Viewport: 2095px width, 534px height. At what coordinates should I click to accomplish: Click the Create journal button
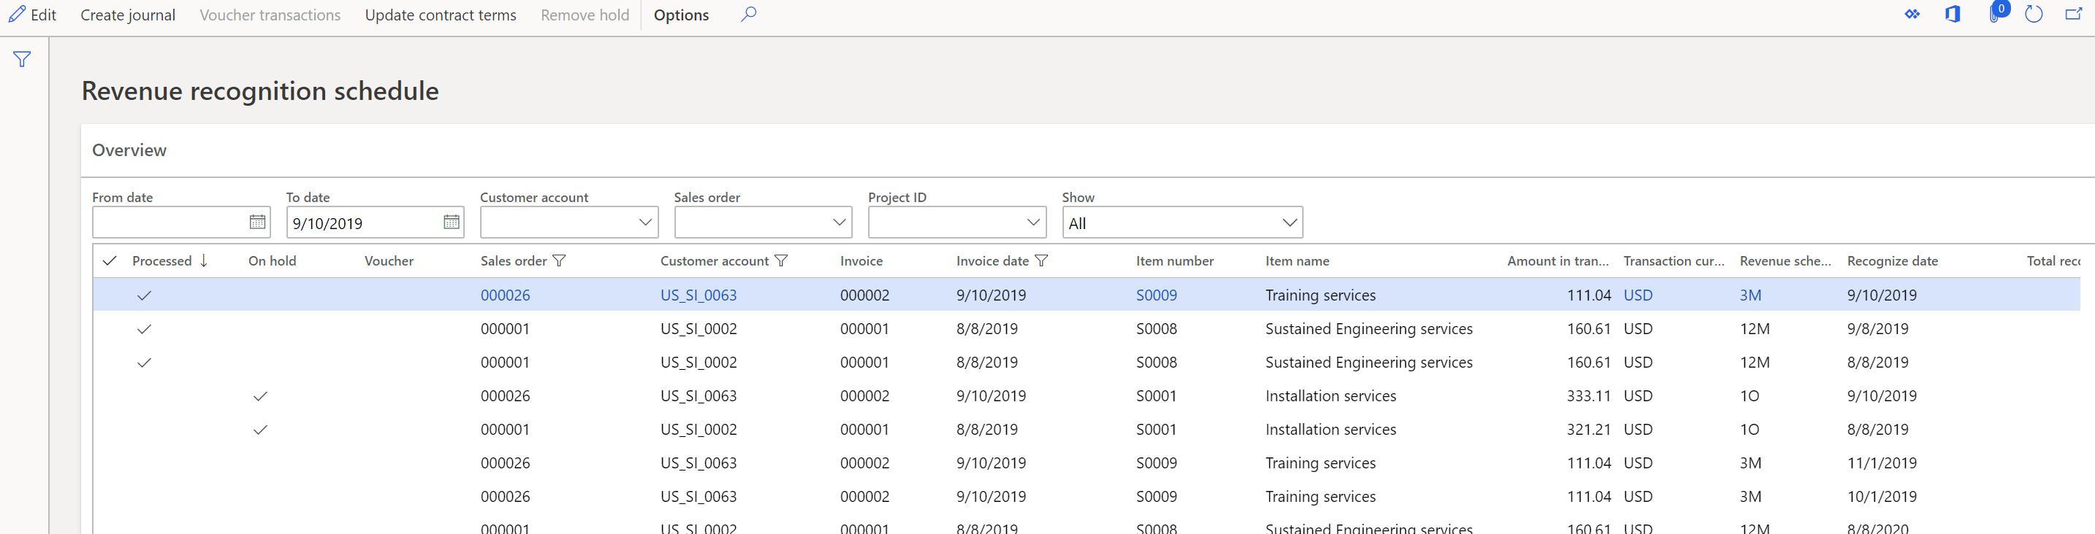click(128, 15)
